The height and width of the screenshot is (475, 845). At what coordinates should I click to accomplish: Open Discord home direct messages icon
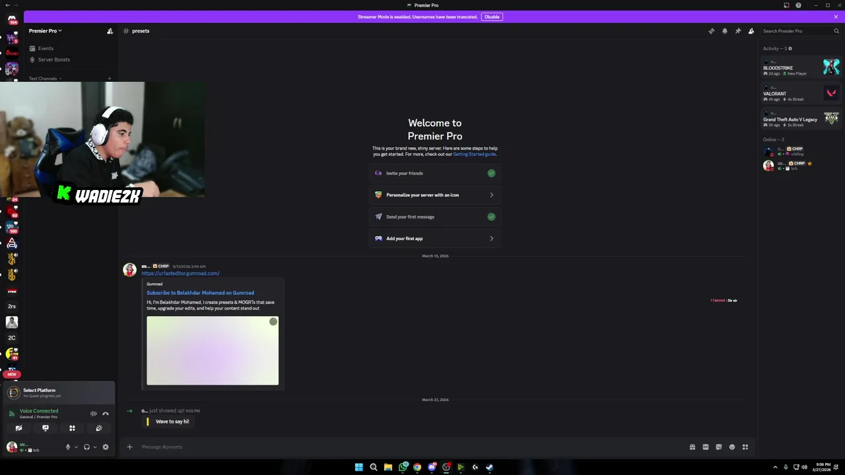[12, 20]
